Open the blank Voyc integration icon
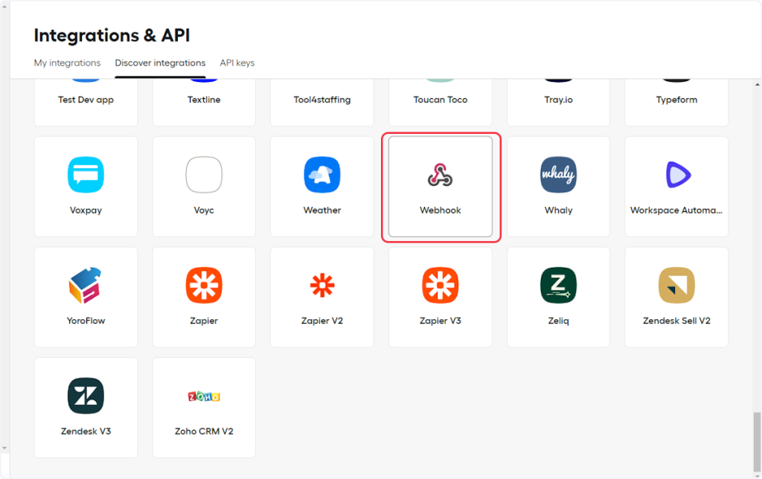 click(x=204, y=175)
